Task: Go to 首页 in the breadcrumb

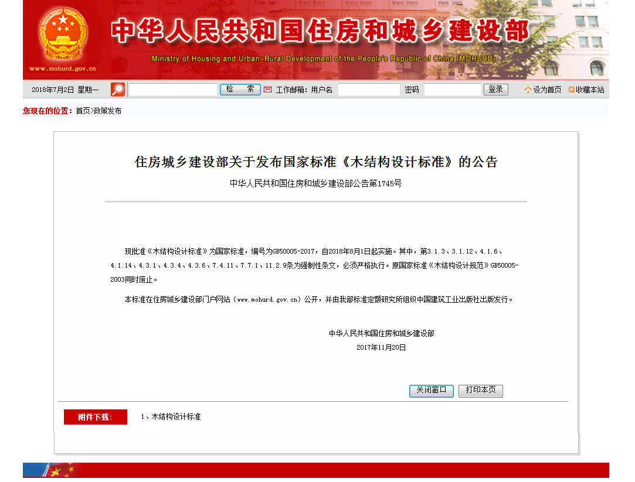Action: [83, 111]
